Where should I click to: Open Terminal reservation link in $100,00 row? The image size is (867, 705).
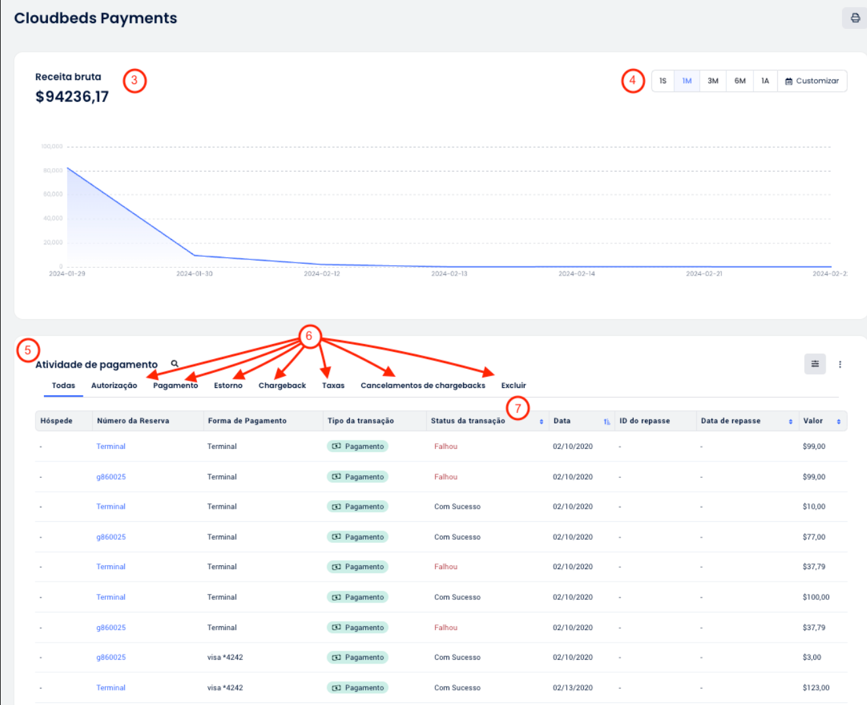click(111, 597)
